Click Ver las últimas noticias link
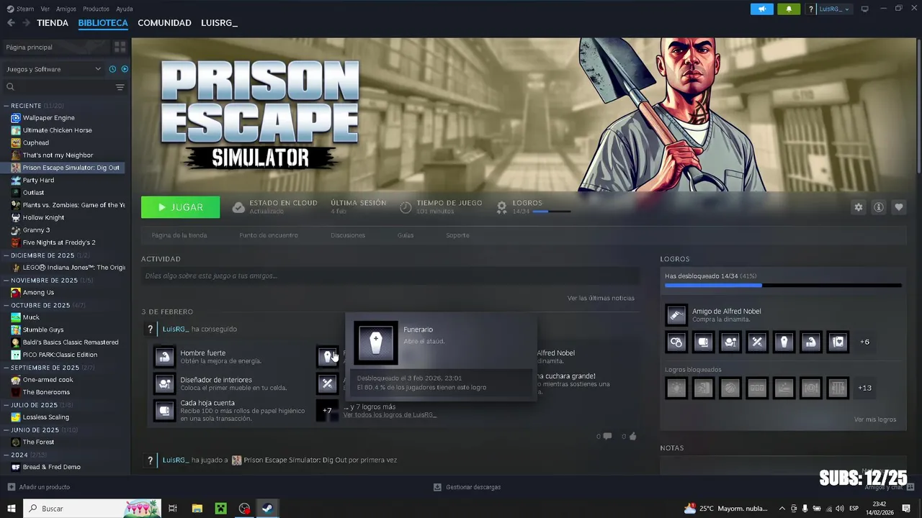Screen dimensions: 922x518 [x=601, y=298]
